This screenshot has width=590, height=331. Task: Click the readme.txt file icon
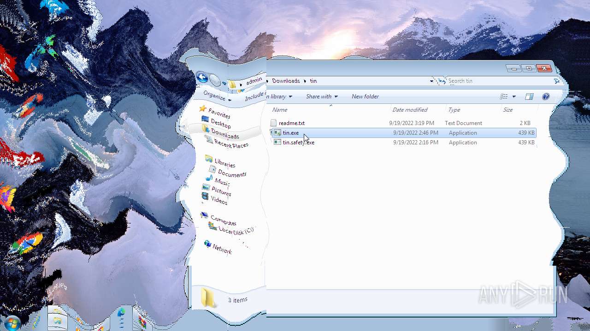pos(273,123)
